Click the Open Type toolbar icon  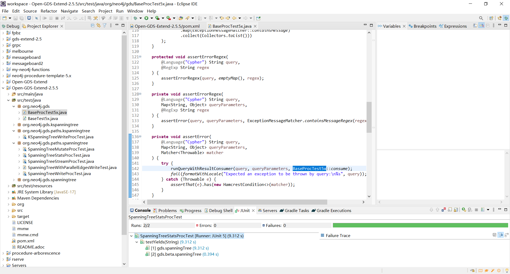[x=181, y=18]
